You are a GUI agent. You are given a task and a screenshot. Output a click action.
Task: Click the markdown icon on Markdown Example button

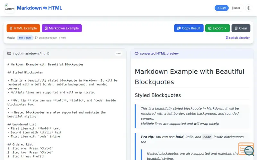(46, 28)
